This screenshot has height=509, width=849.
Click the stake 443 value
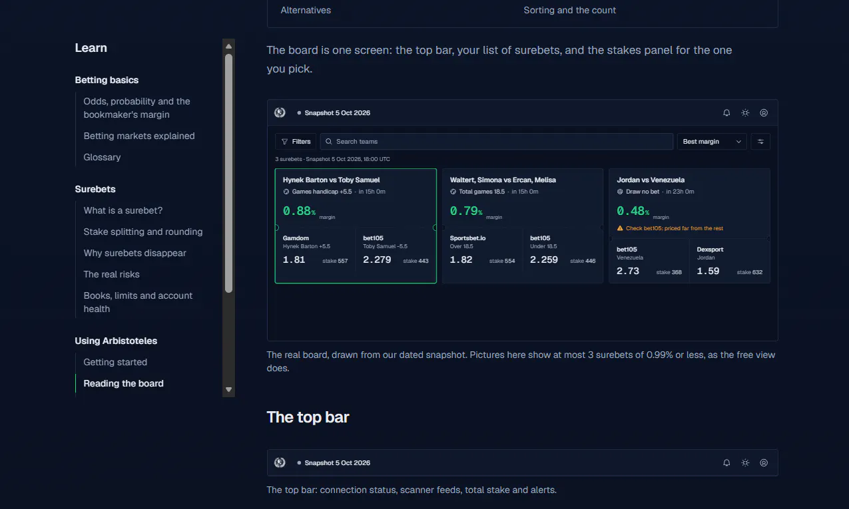pos(416,261)
